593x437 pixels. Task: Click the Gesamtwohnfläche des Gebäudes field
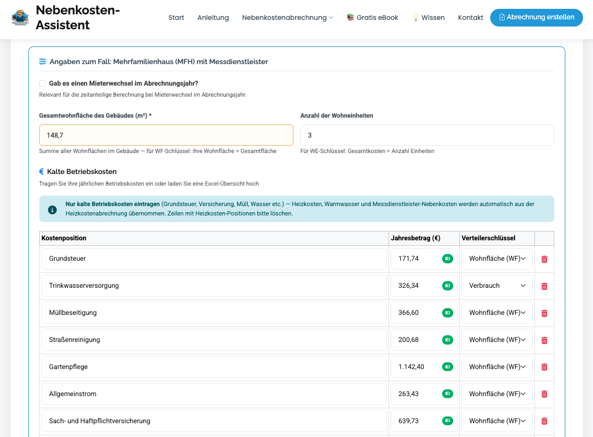(x=166, y=135)
